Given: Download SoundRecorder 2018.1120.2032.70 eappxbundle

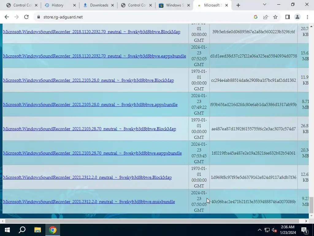Looking at the screenshot, I should 94,56.
